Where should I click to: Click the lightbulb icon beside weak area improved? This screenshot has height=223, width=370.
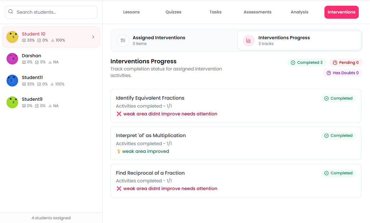[119, 151]
